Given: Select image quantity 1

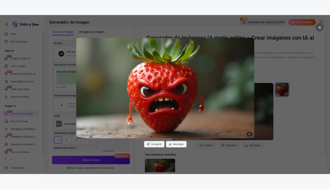Looking at the screenshot, I should [58, 140].
